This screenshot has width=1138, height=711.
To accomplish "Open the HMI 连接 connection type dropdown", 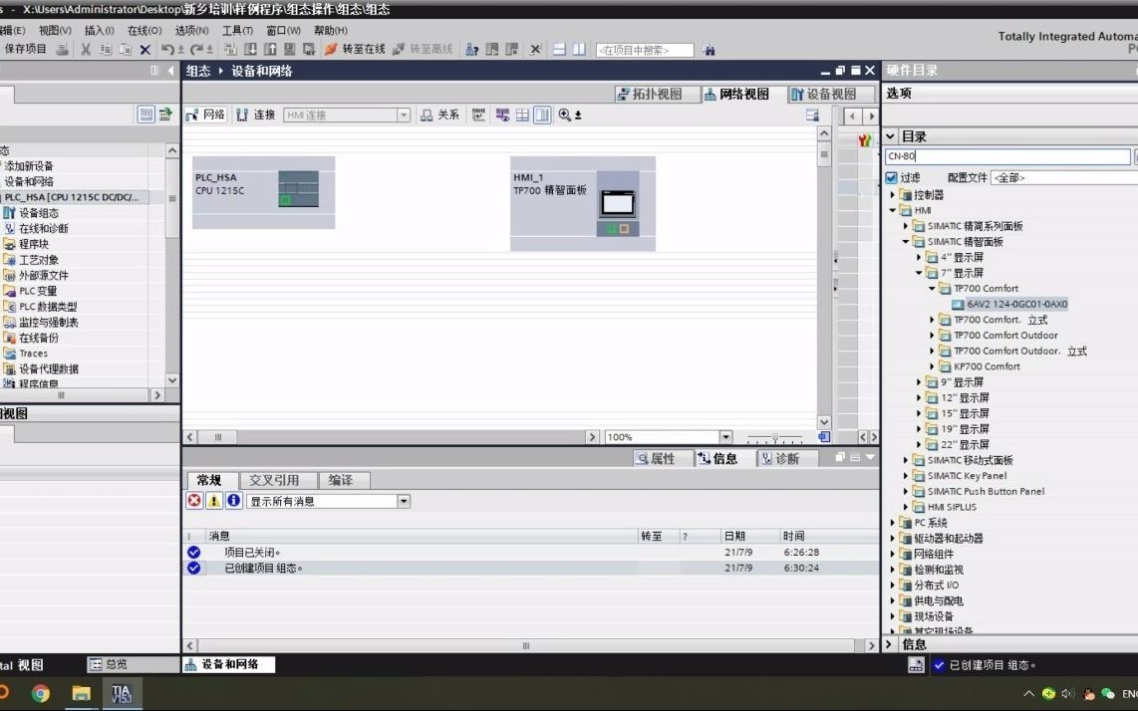I will point(404,115).
